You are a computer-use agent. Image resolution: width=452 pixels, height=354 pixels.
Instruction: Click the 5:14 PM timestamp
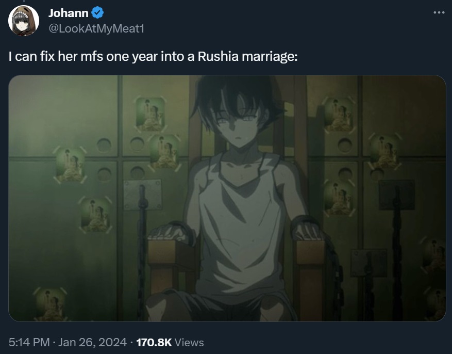pos(29,343)
